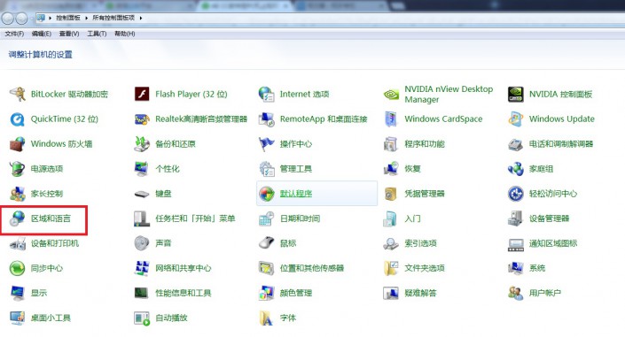Click the Flash Player (32 位) icon
Screen dimensions: 625x337
click(x=142, y=95)
